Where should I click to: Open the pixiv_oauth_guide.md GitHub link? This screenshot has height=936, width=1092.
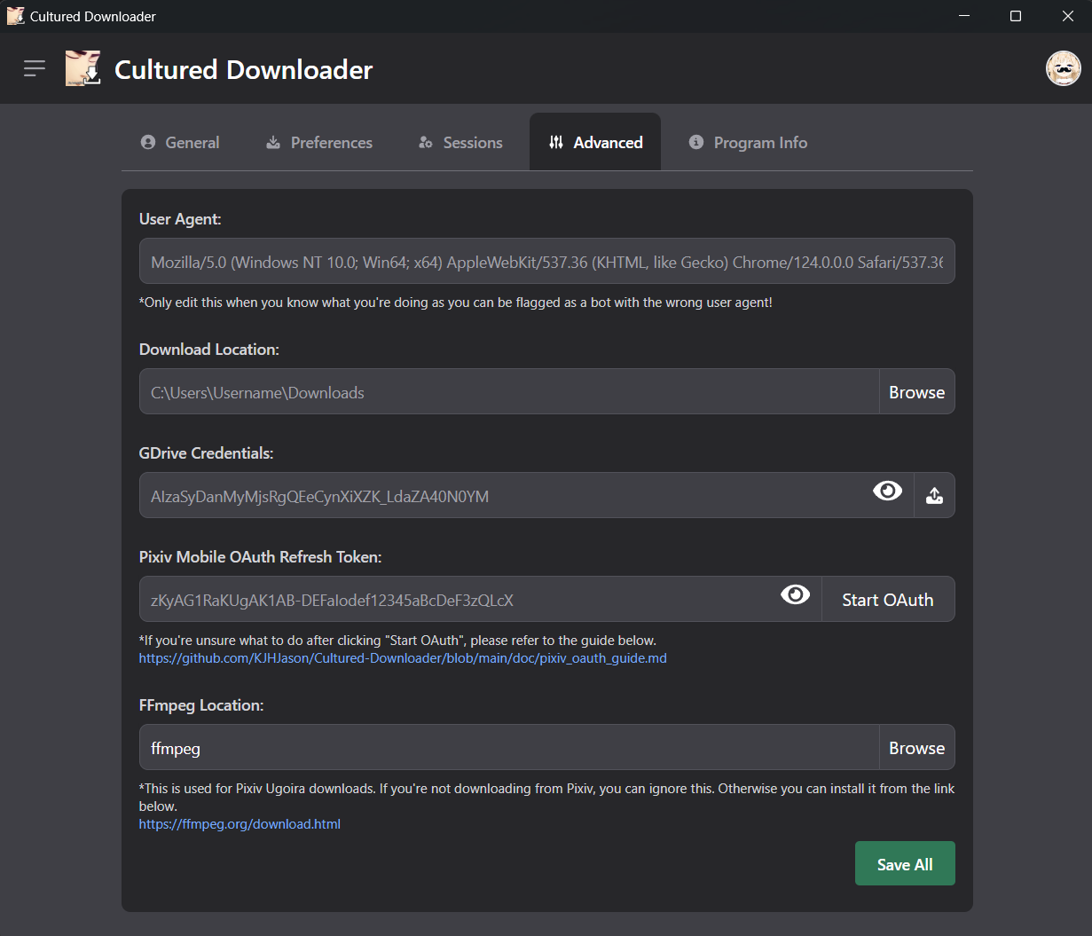[x=403, y=658]
